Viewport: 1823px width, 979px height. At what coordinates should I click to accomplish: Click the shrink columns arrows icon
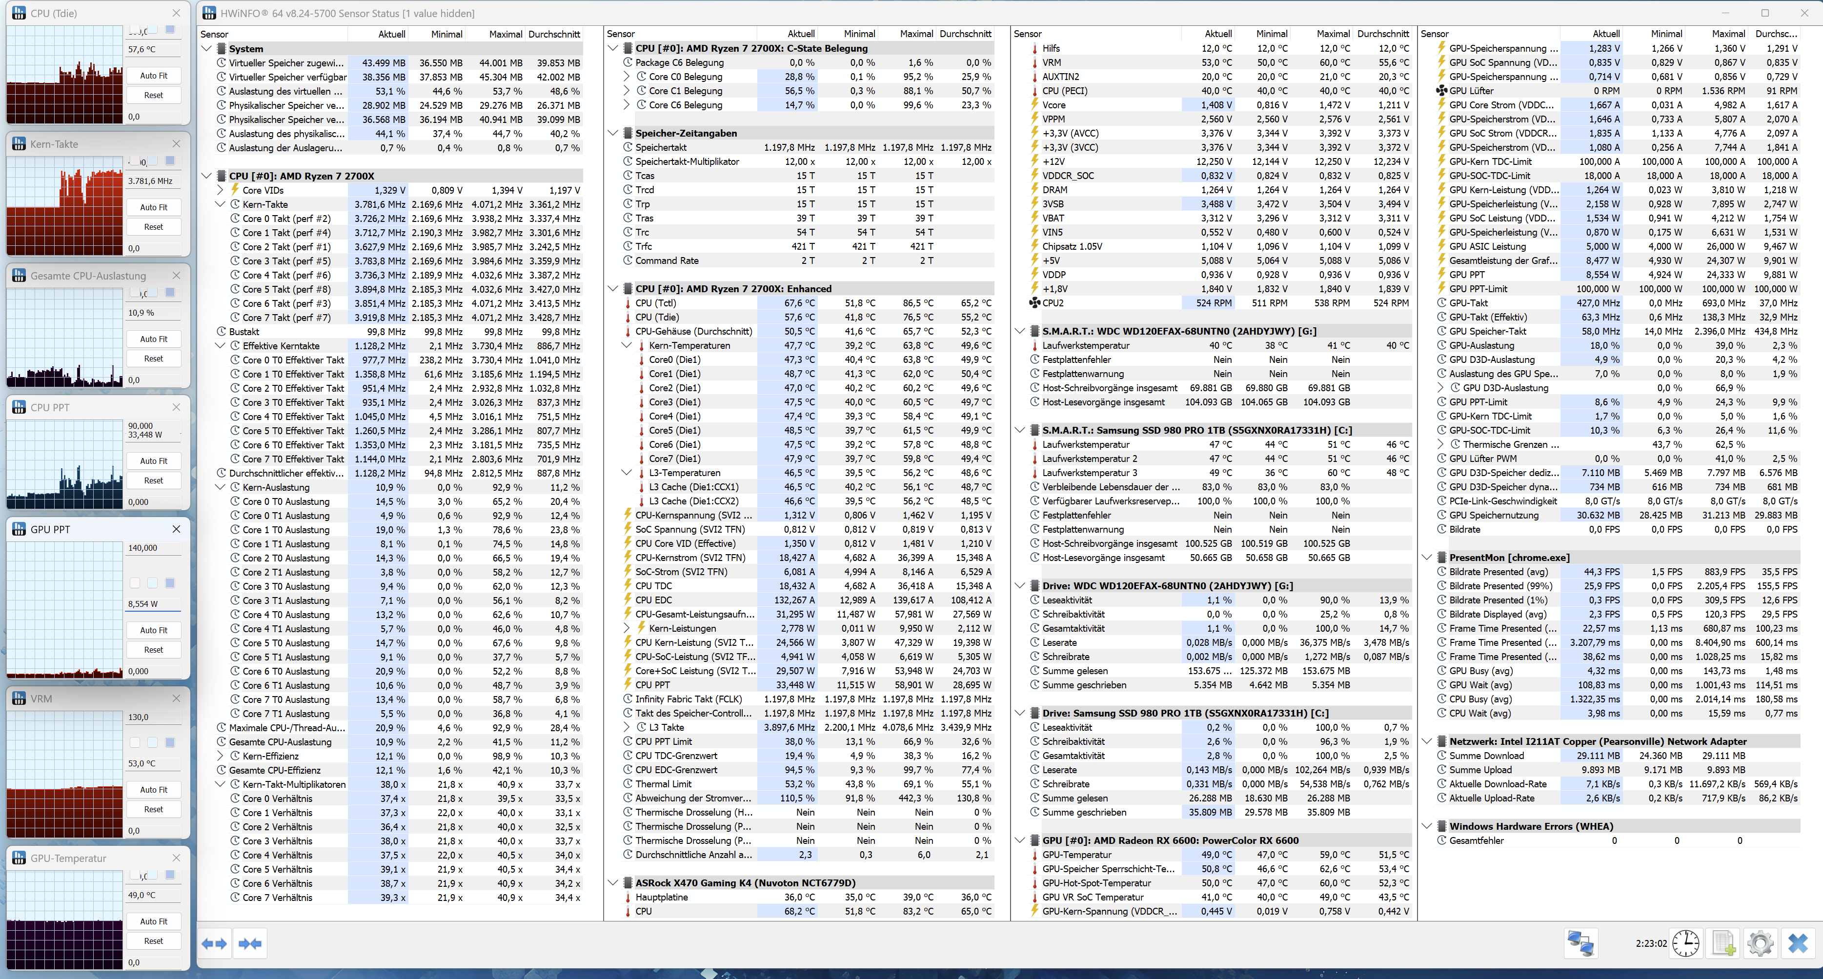(250, 943)
